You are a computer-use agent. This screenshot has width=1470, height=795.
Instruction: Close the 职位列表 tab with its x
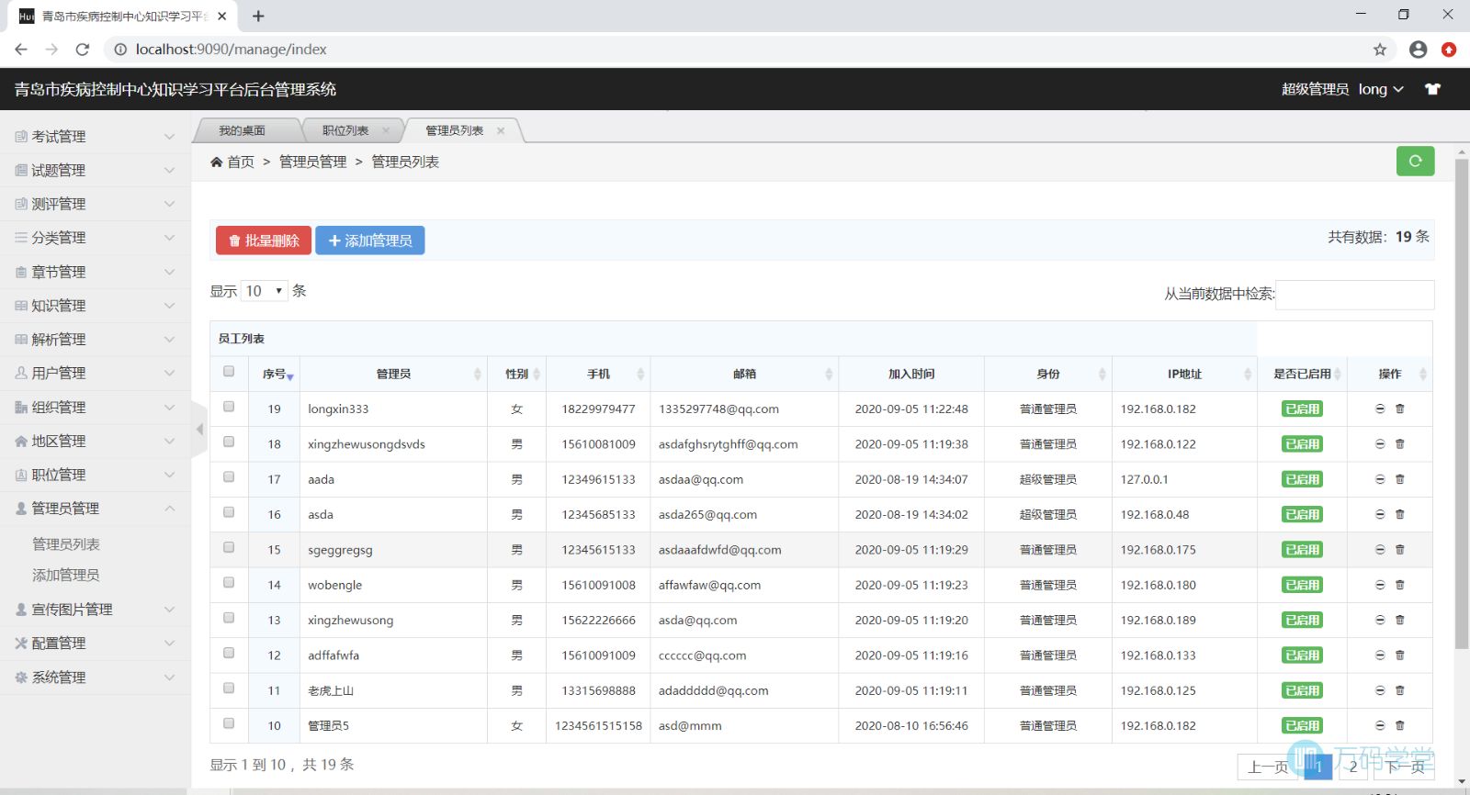[x=386, y=130]
